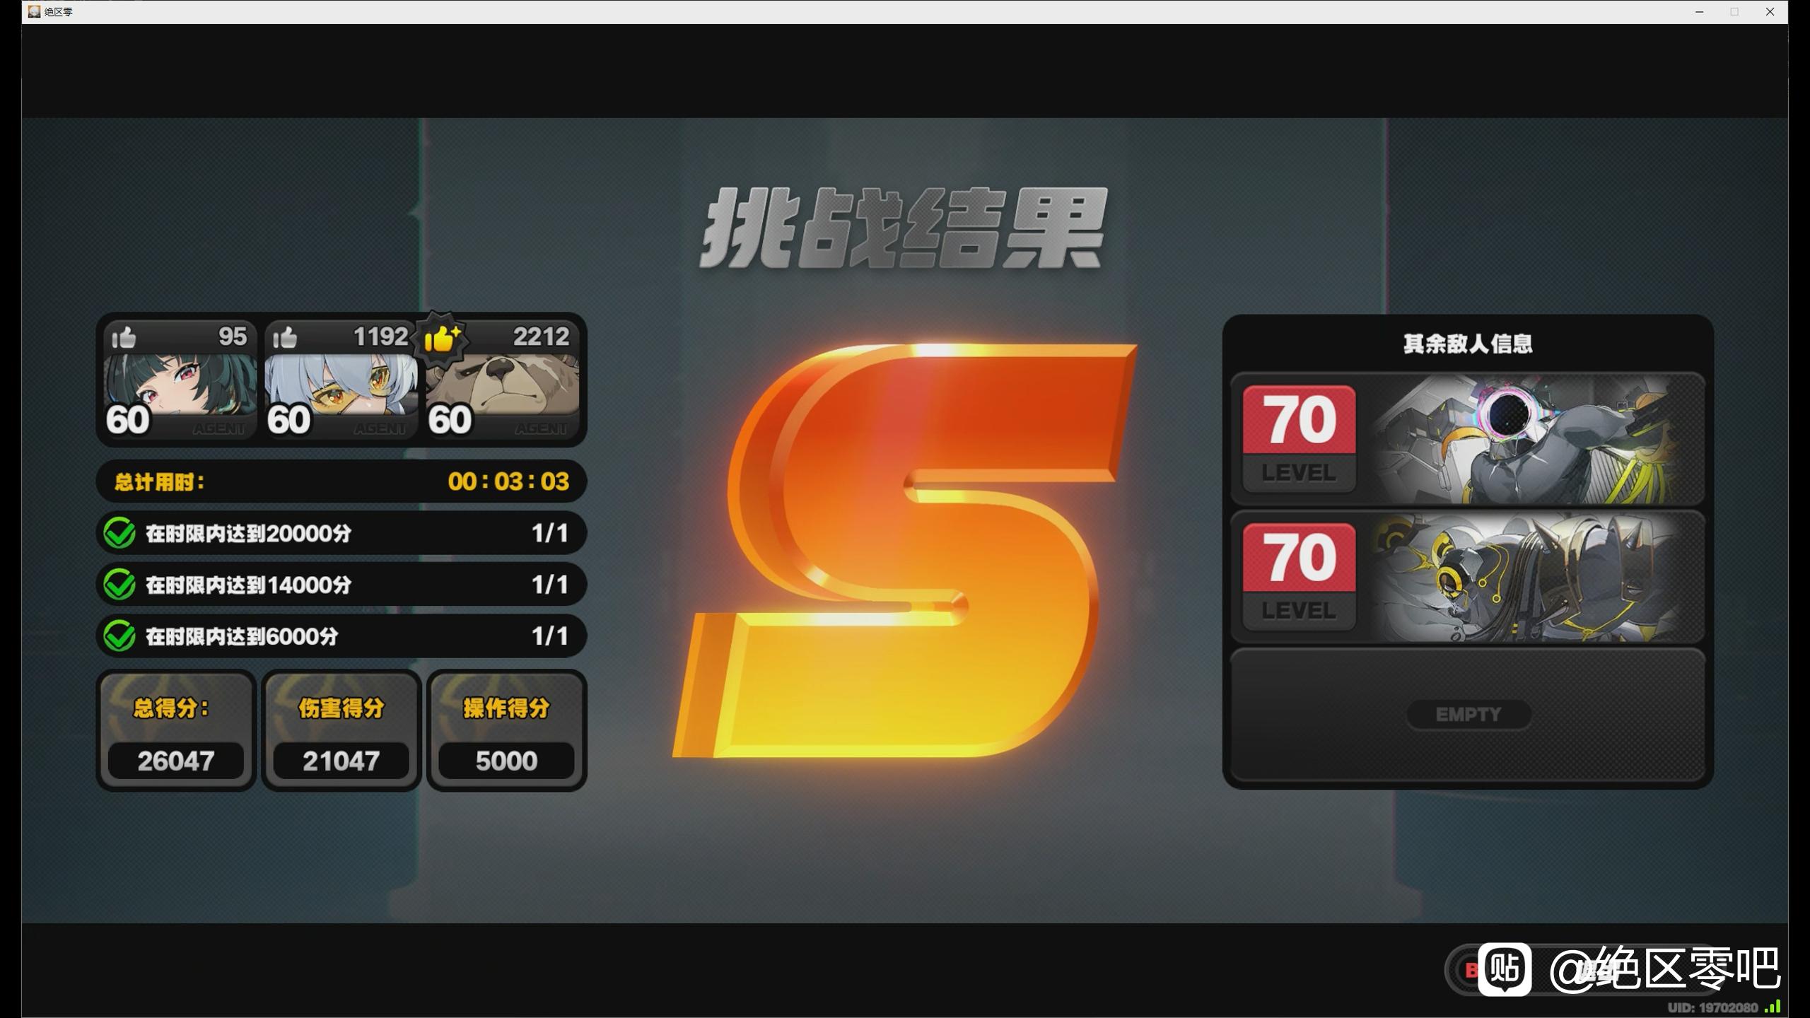Image resolution: width=1810 pixels, height=1018 pixels.
Task: Click the game window title bar icon
Action: pyautogui.click(x=34, y=11)
